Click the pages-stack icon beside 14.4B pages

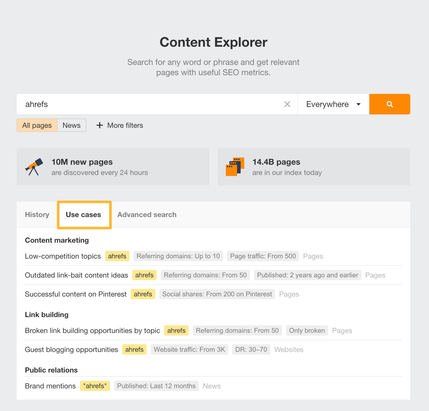tap(235, 167)
